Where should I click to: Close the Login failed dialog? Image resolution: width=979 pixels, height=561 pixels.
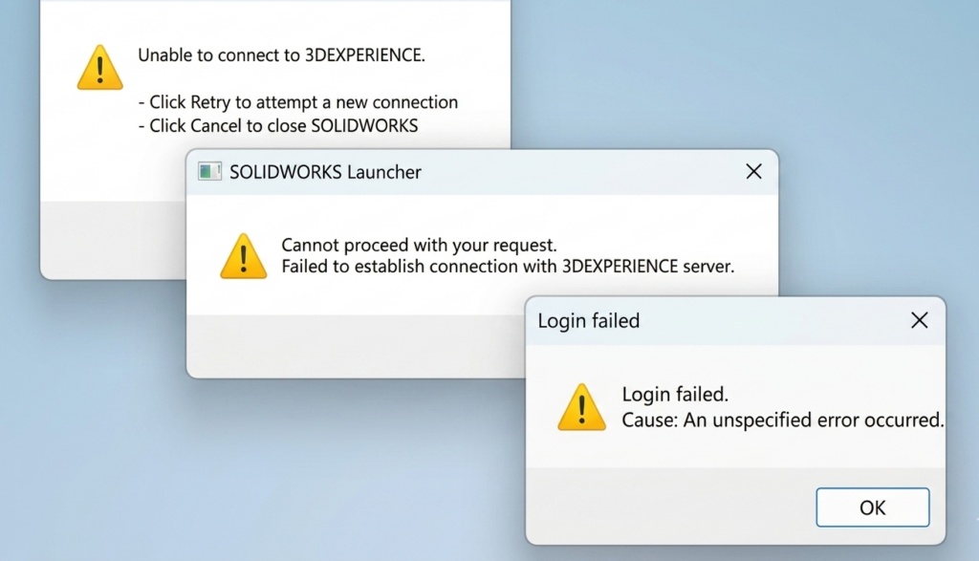[919, 321]
